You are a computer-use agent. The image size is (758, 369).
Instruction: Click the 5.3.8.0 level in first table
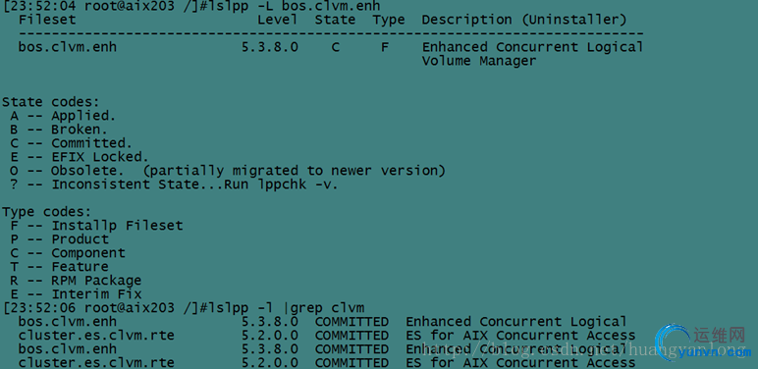(x=270, y=47)
